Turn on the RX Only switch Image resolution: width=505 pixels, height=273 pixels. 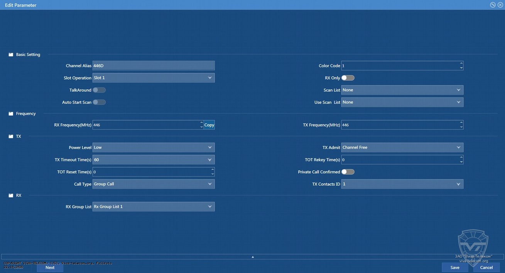[348, 78]
